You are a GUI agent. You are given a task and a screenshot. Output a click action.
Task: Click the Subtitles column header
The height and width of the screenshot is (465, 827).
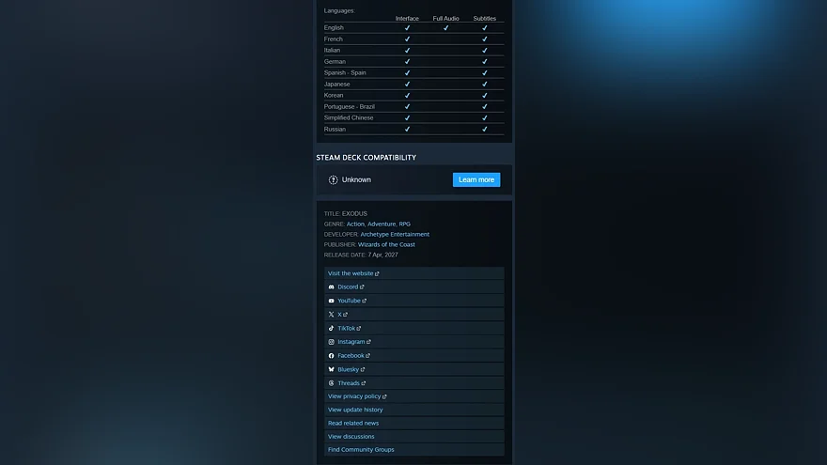484,19
